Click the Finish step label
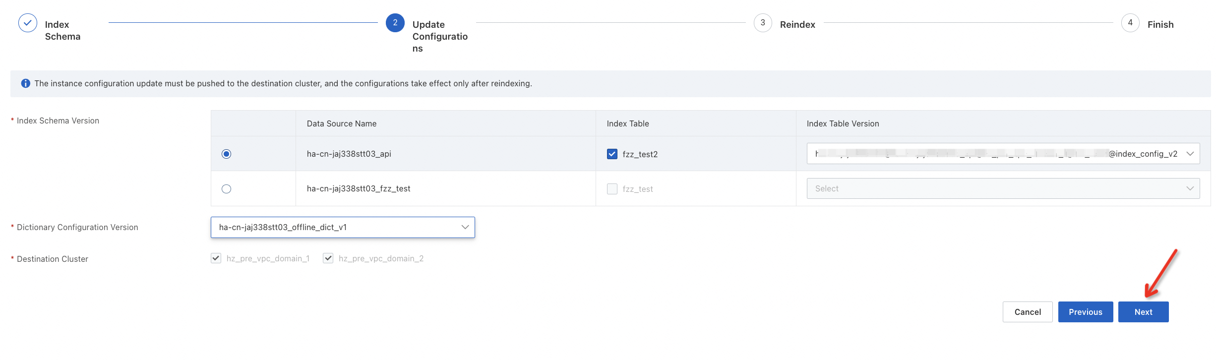Screen dimensions: 1216x360 (1160, 25)
